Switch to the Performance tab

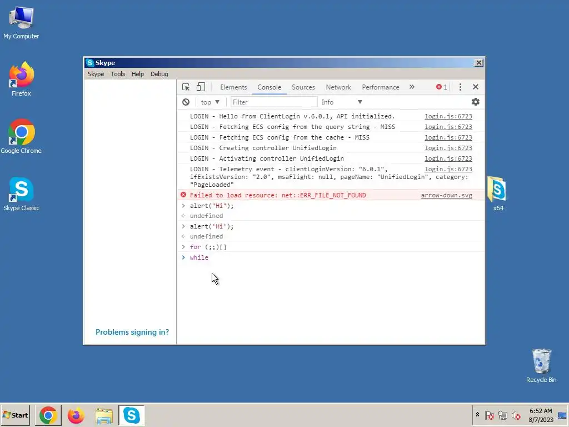click(380, 87)
